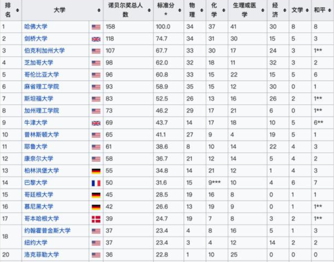Click the UK flag beside 牛津大学

point(96,123)
